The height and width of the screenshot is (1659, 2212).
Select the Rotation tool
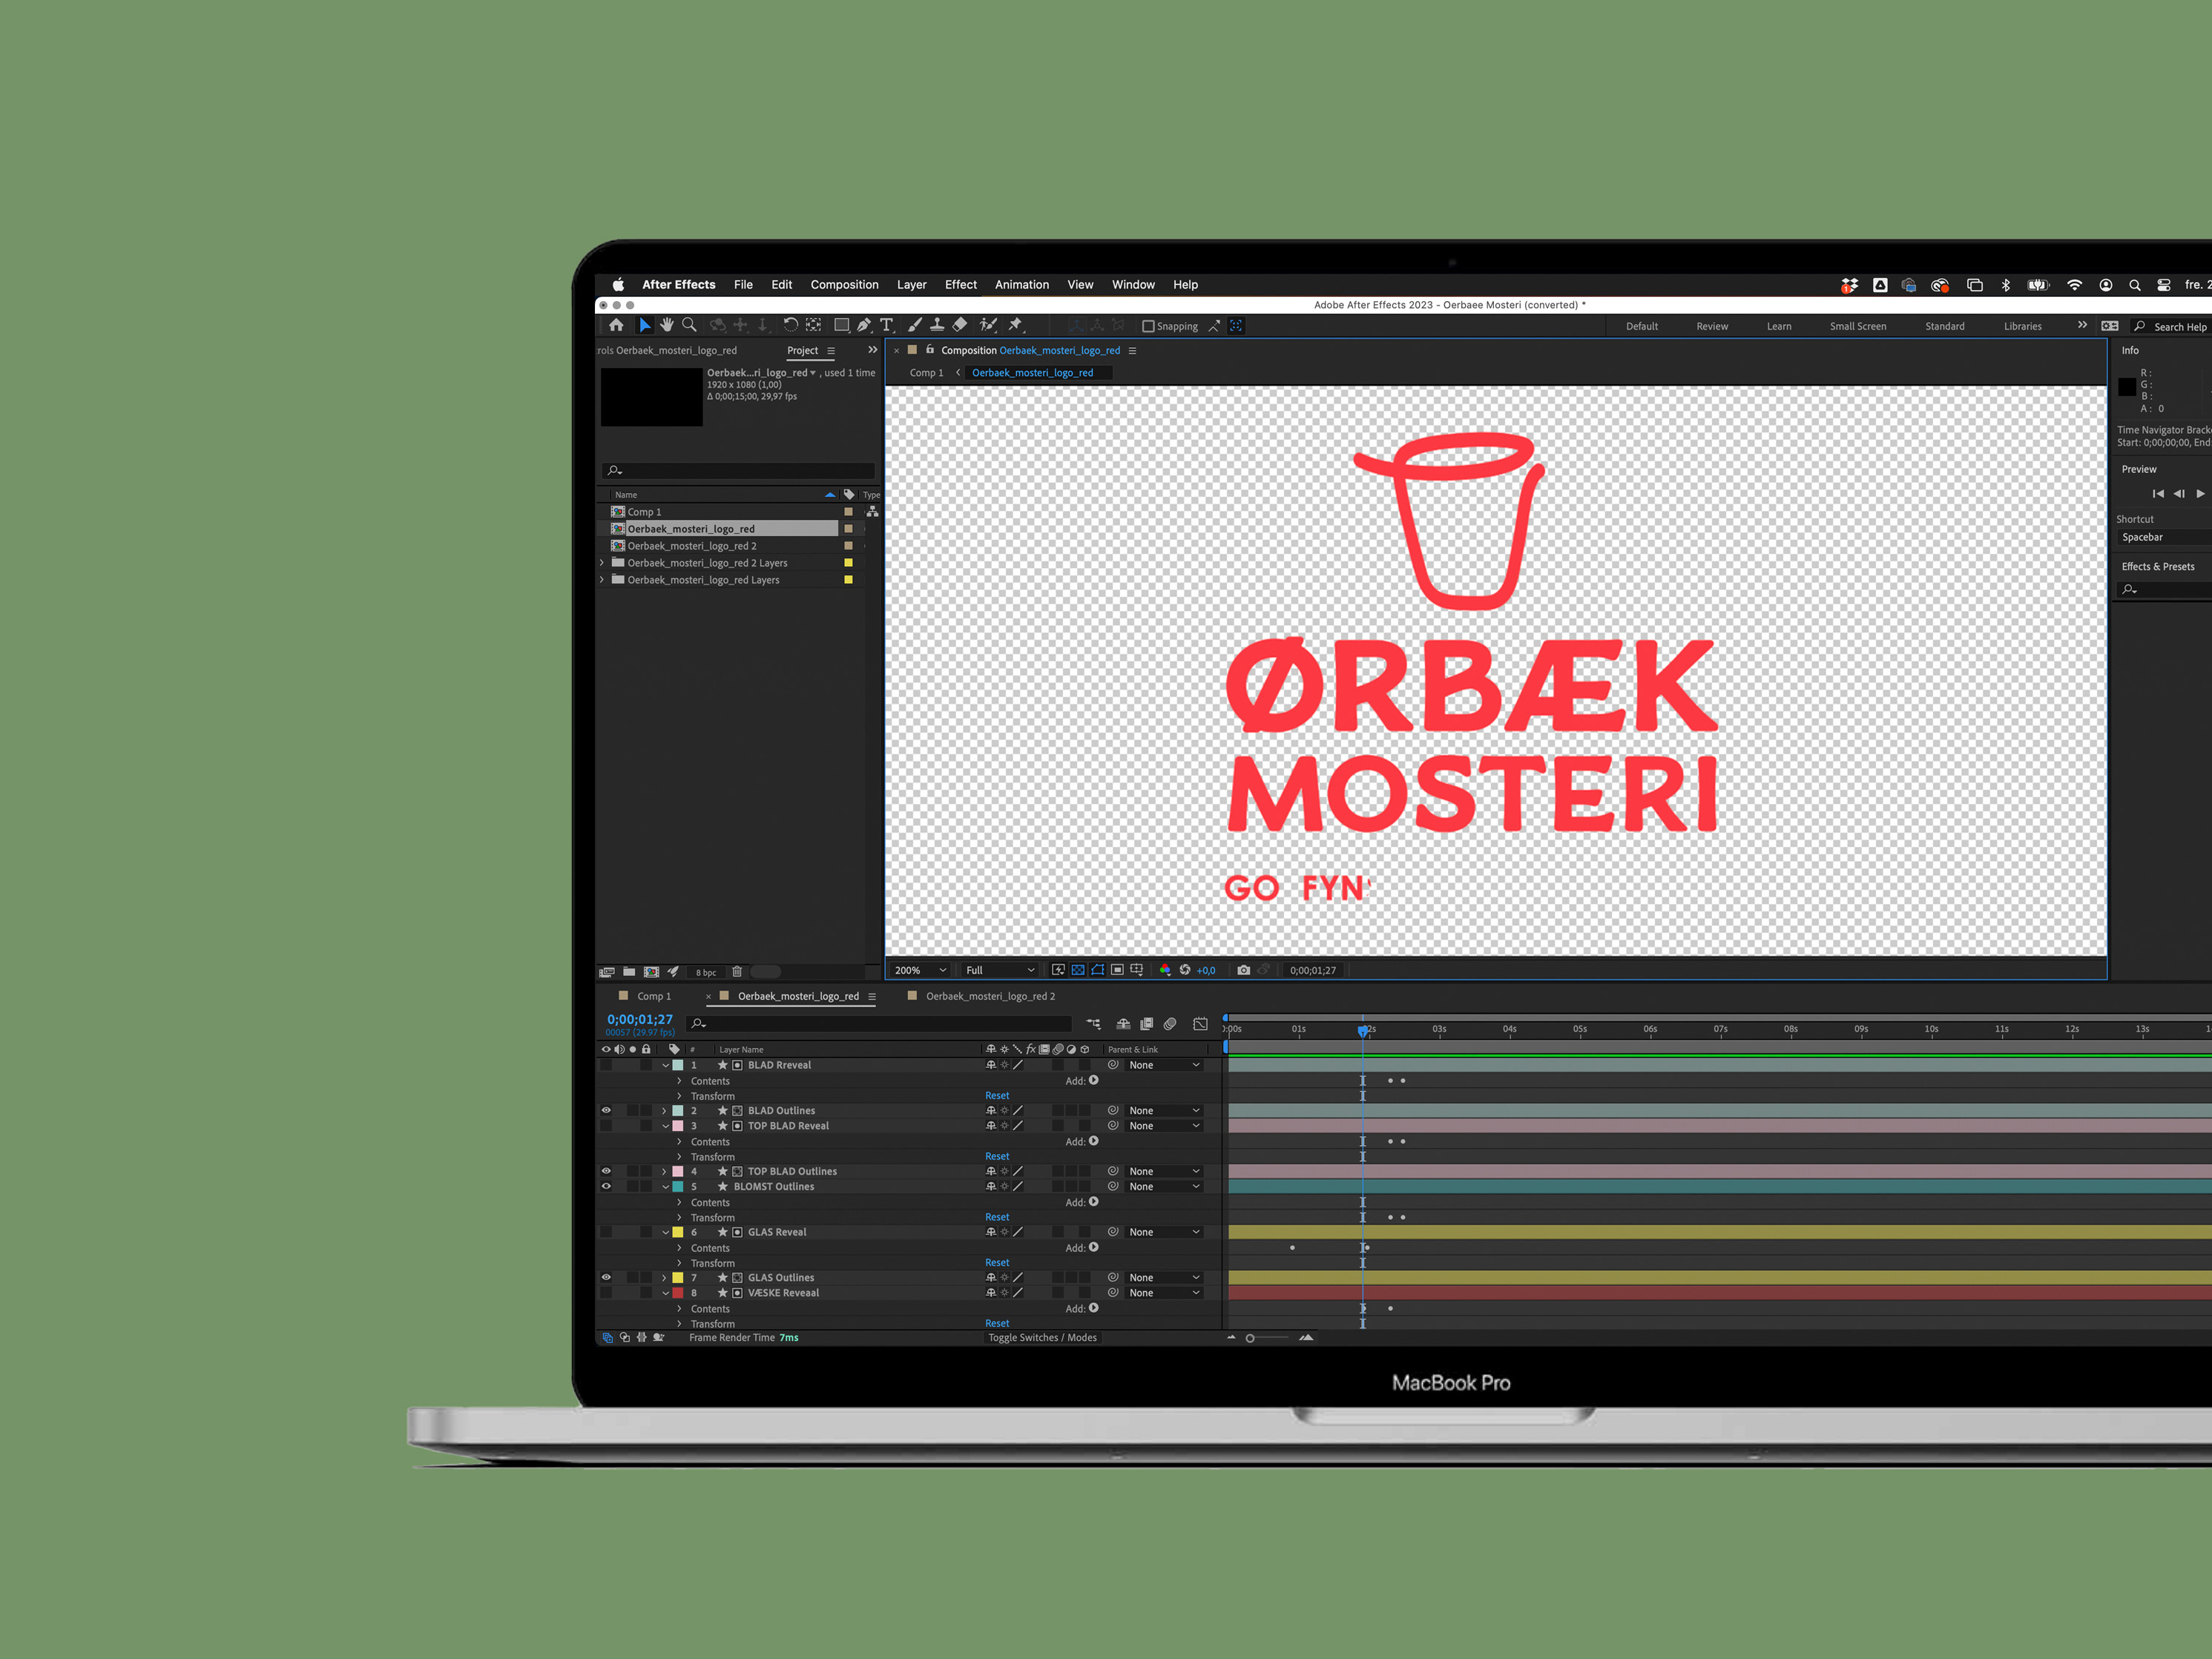[x=790, y=325]
